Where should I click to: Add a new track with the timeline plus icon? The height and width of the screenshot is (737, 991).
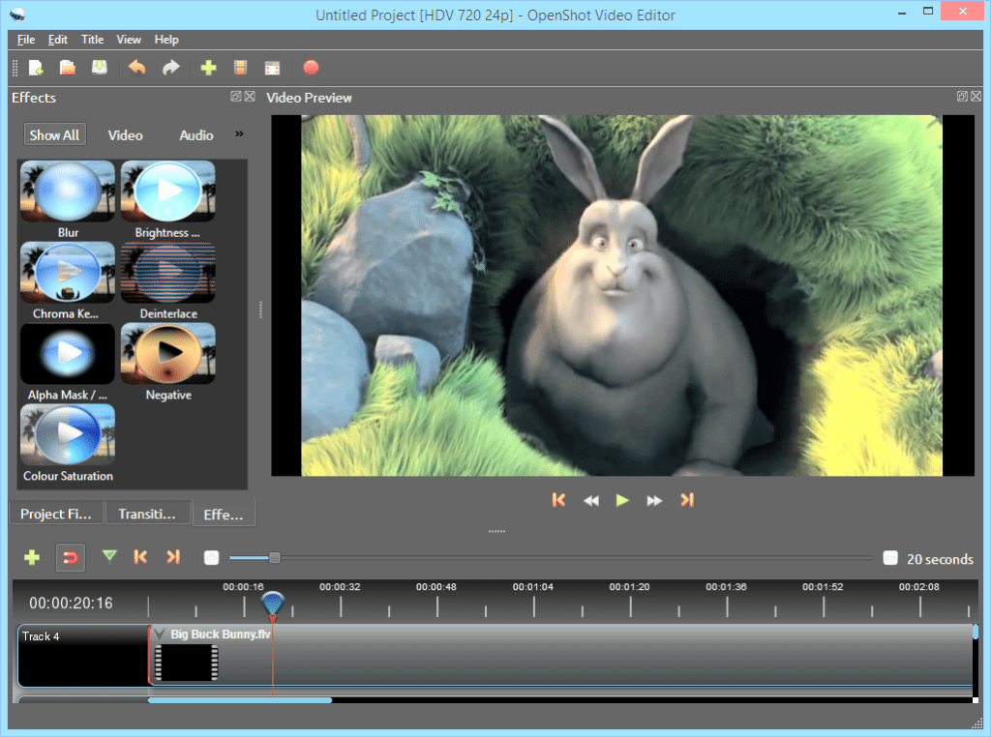(x=32, y=557)
